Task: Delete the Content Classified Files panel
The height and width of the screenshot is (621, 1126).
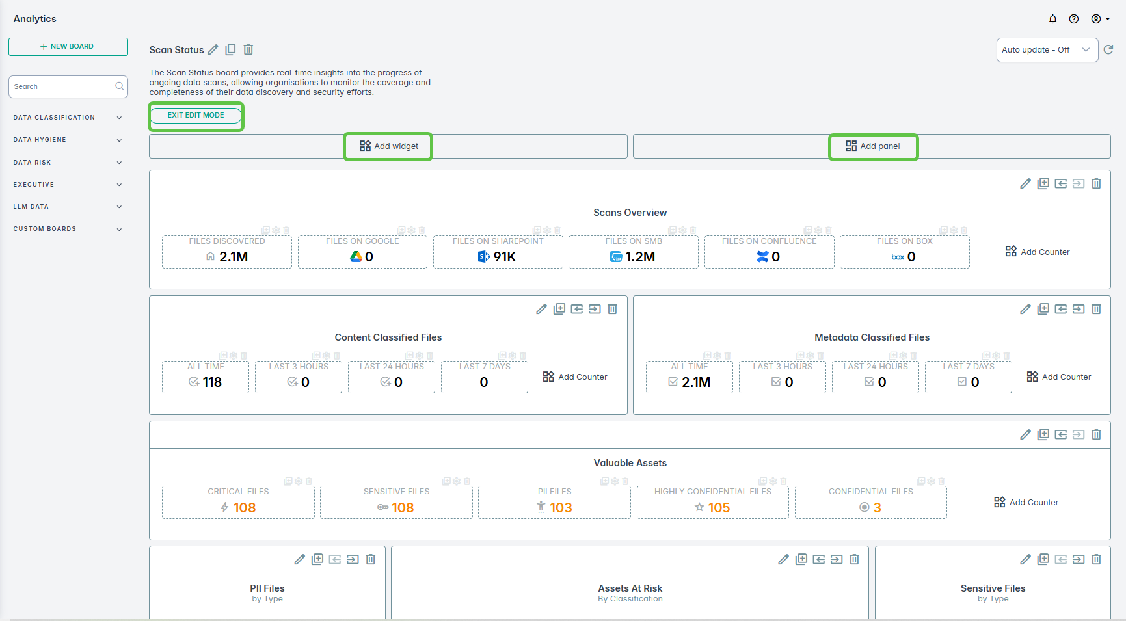Action: pos(612,310)
